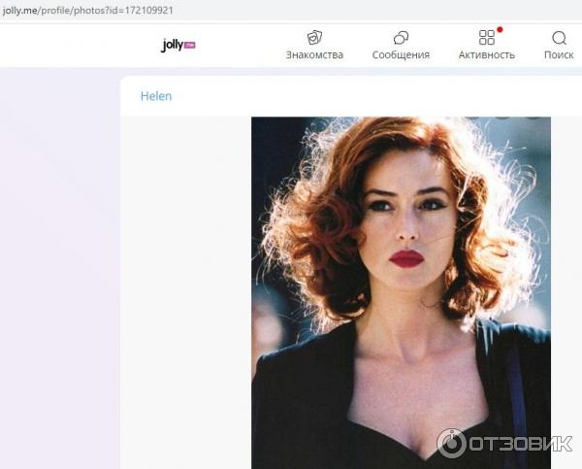The width and height of the screenshot is (582, 469).
Task: Click the Отзовик watermark text
Action: pos(520,444)
